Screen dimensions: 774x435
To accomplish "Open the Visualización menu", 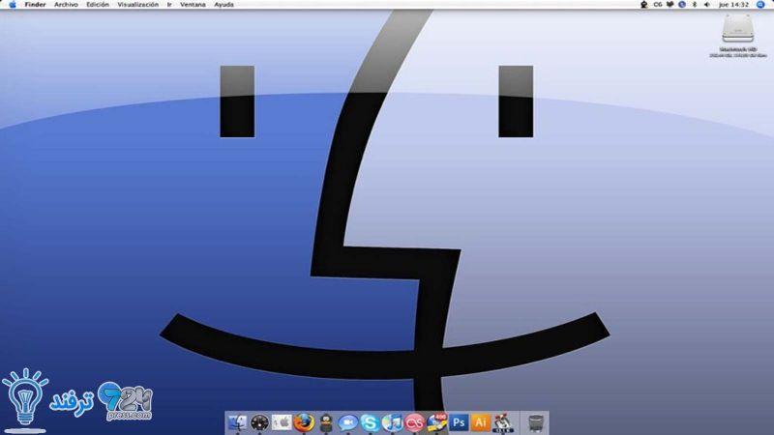I will [x=138, y=5].
